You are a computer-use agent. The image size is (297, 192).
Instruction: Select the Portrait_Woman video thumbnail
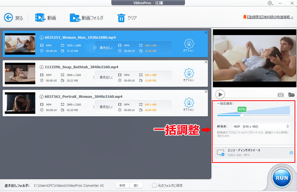(x=20, y=103)
